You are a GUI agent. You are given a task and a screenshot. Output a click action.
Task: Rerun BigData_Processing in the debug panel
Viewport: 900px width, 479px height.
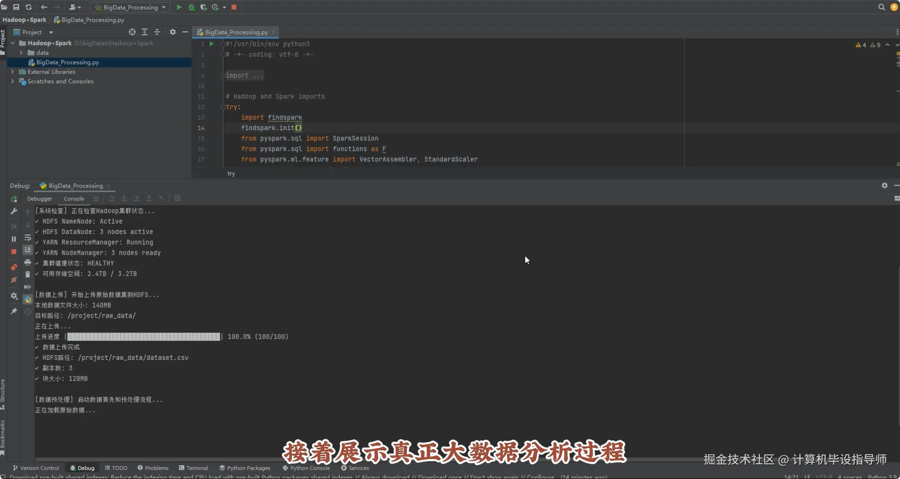tap(14, 199)
